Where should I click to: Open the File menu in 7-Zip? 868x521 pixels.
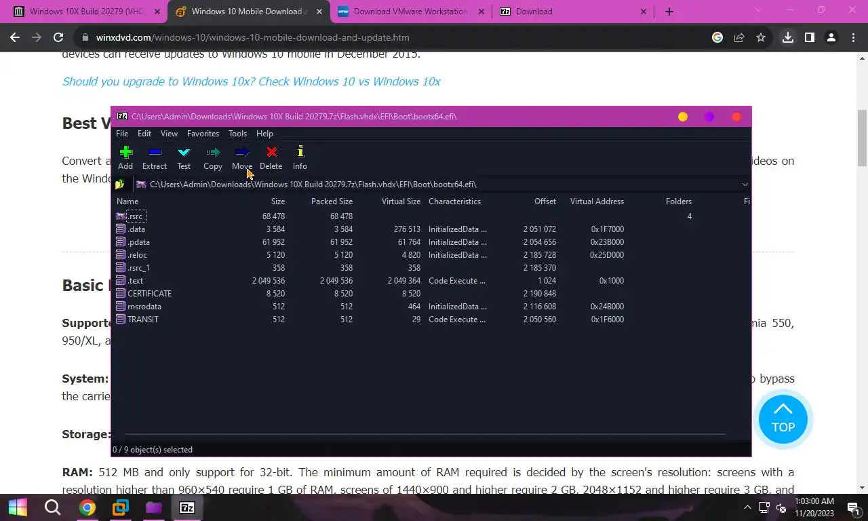[x=122, y=134]
